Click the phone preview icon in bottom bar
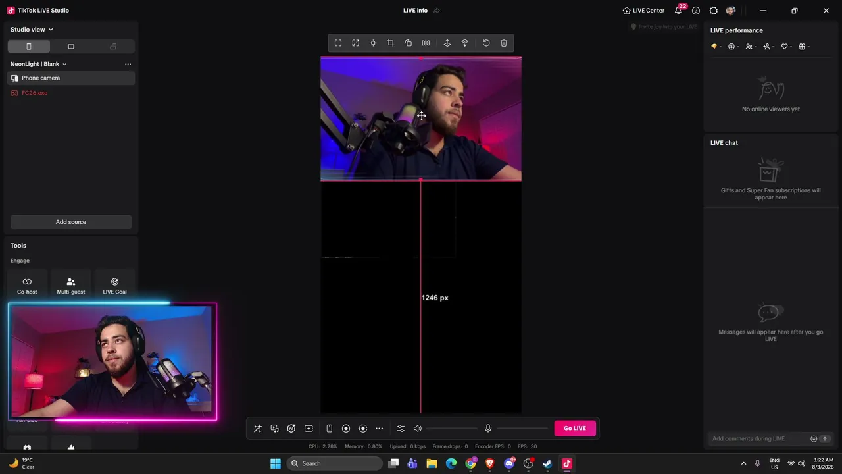Viewport: 842px width, 474px height. click(329, 429)
